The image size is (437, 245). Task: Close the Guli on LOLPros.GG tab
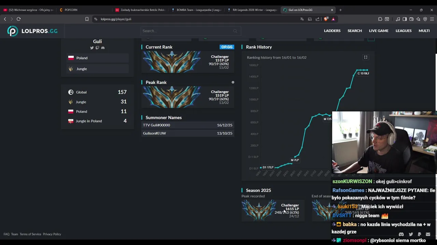point(332,10)
